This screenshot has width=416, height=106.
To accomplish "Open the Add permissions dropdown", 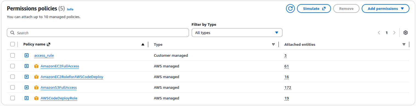I will point(386,8).
